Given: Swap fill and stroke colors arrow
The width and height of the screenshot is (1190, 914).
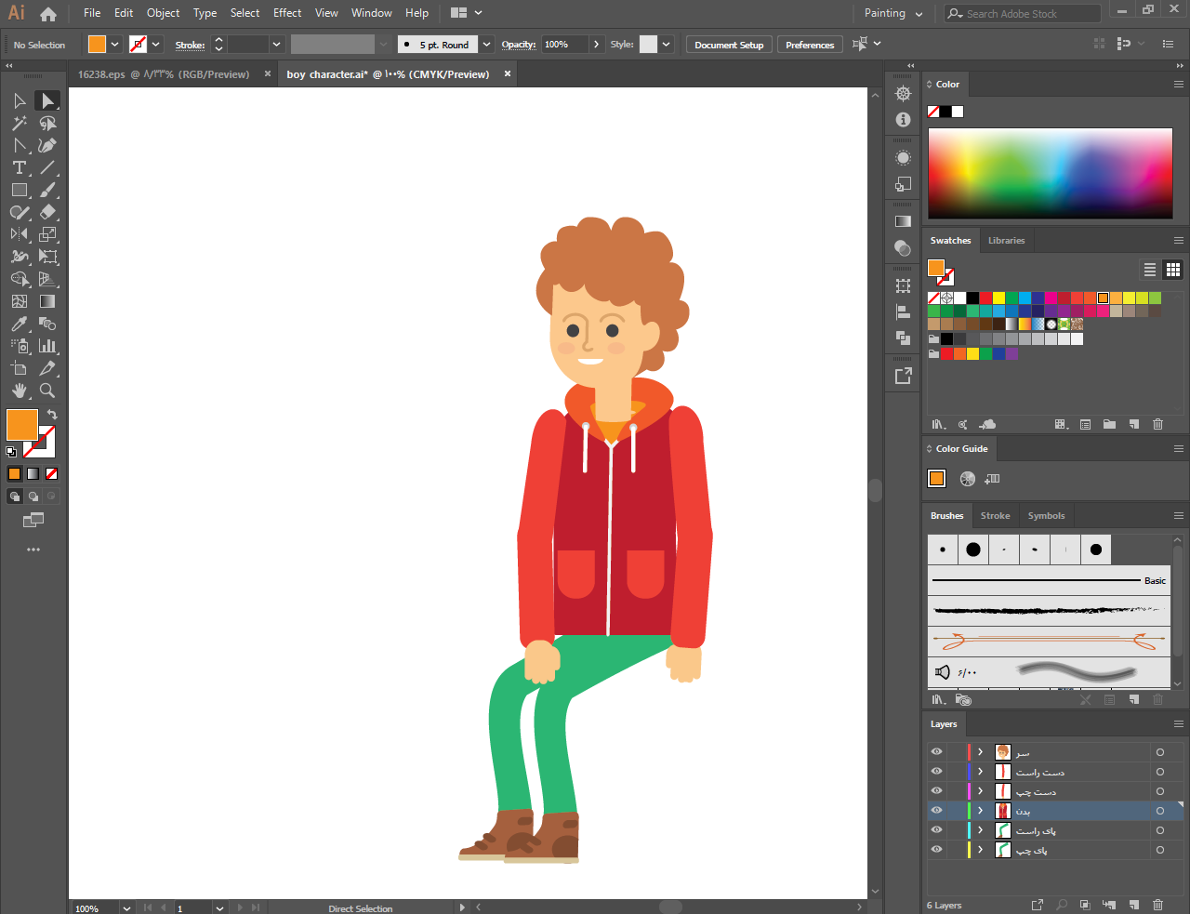Looking at the screenshot, I should coord(52,415).
